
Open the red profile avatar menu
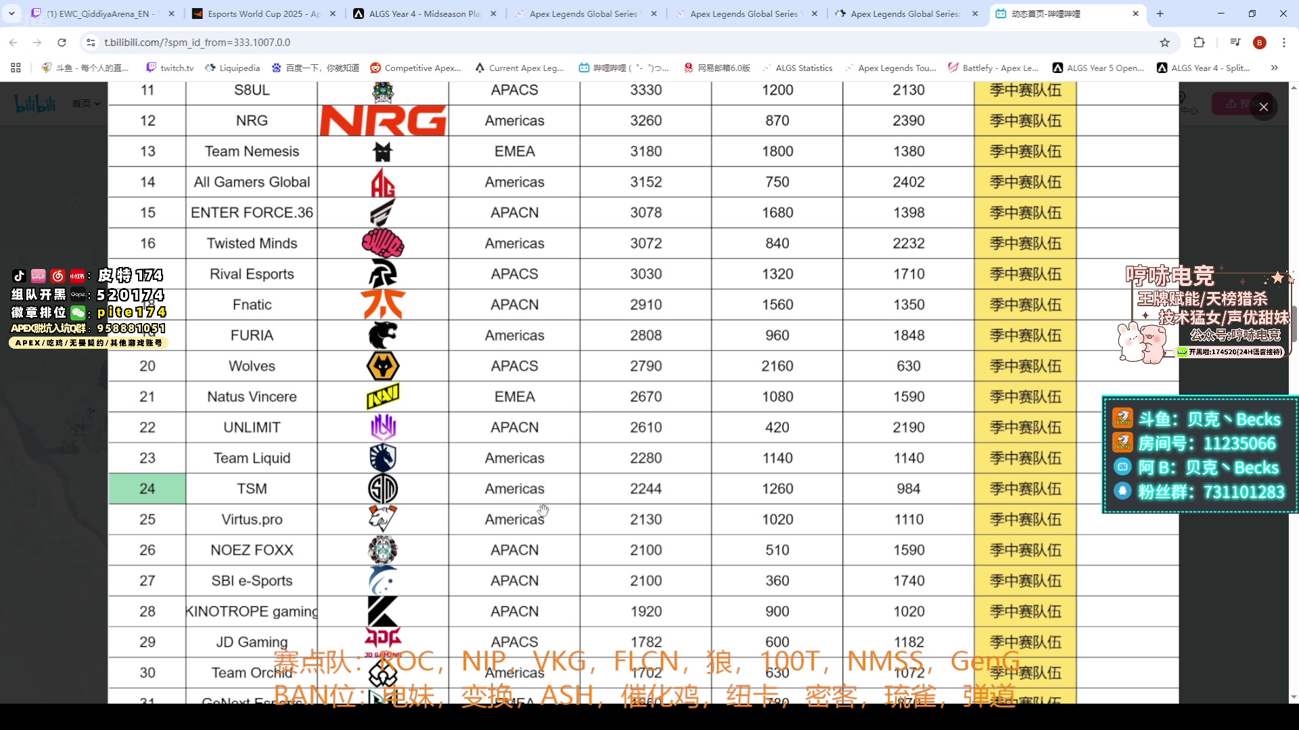1259,43
